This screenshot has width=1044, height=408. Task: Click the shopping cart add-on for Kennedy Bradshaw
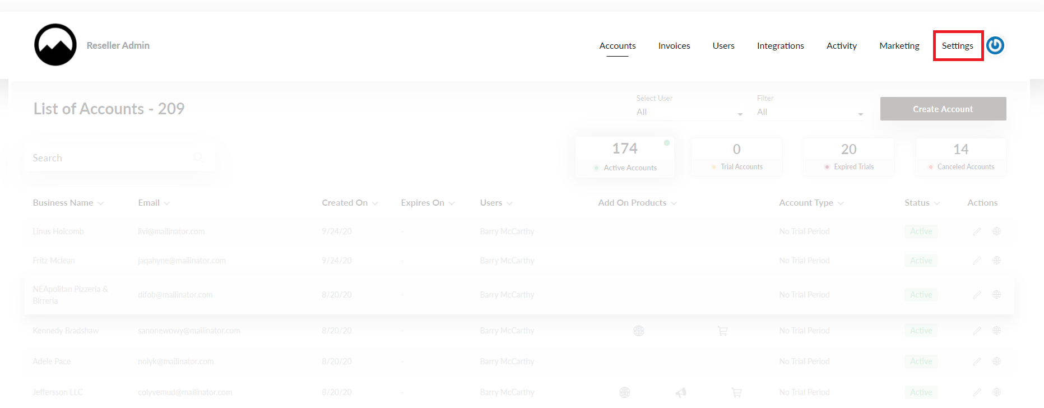click(722, 331)
